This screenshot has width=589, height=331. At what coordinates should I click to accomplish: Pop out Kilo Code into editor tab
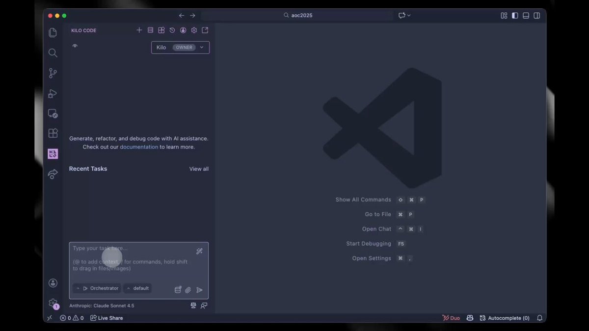pos(205,30)
